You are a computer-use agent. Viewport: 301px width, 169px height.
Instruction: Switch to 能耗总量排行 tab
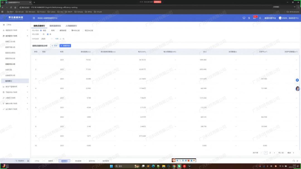39,26
